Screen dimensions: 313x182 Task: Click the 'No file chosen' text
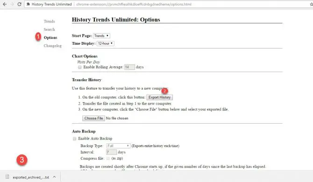pos(117,118)
